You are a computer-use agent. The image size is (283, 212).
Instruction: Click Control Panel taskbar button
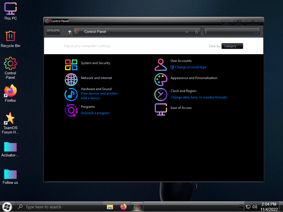pos(137,207)
